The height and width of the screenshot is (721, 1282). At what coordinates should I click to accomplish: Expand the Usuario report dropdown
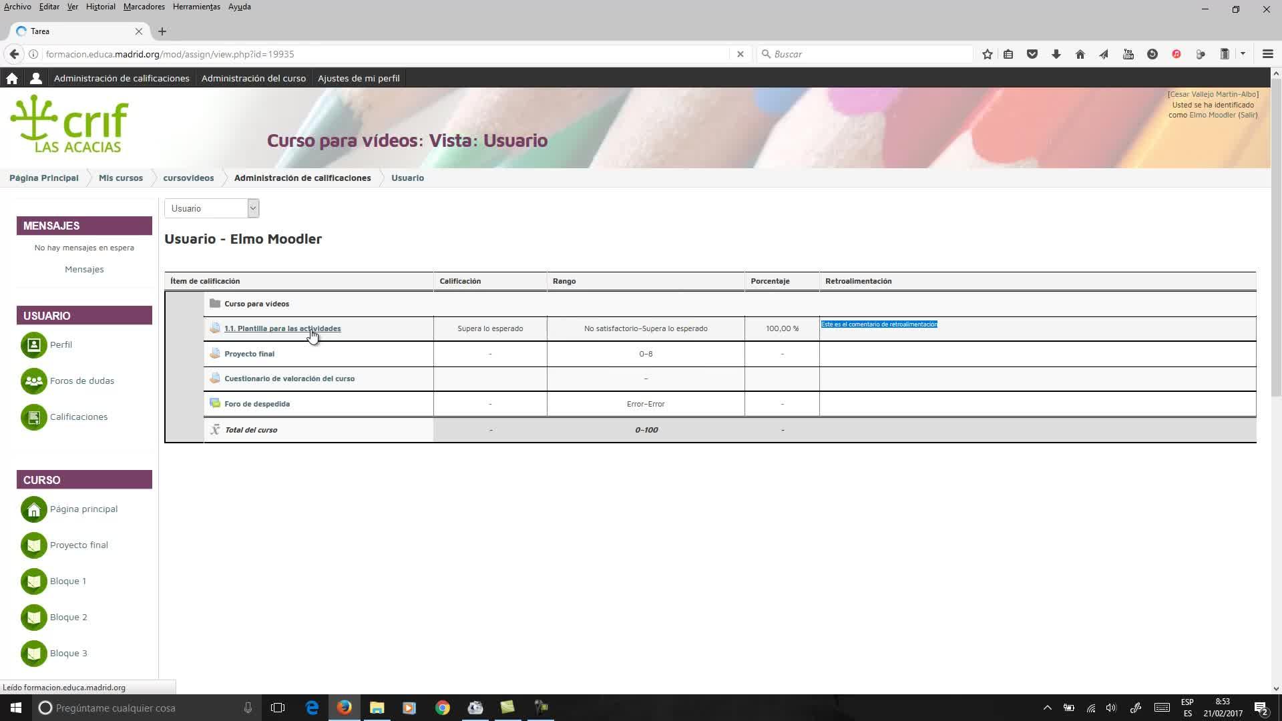pos(252,208)
